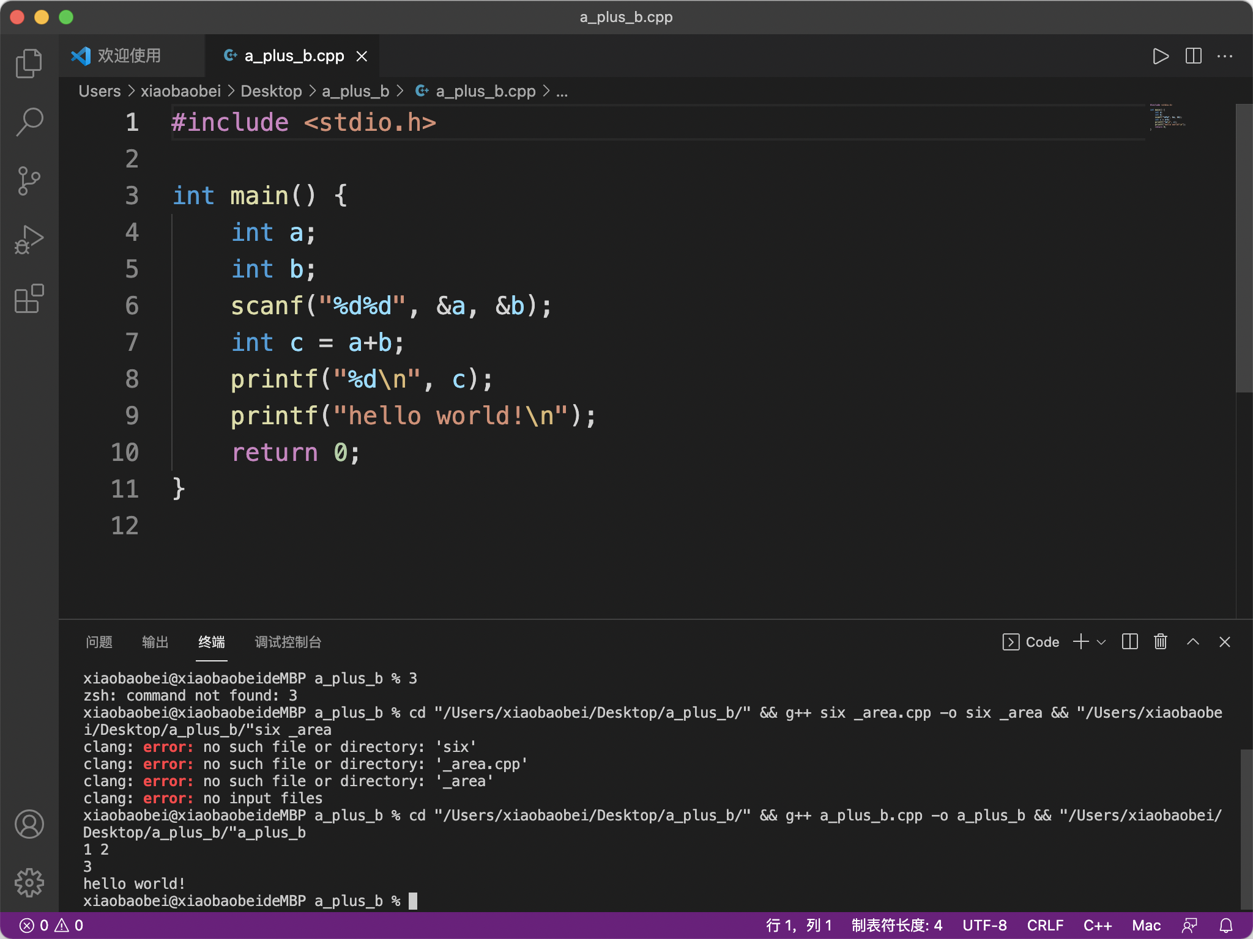
Task: Select C++ language mode in status bar
Action: pos(1097,926)
